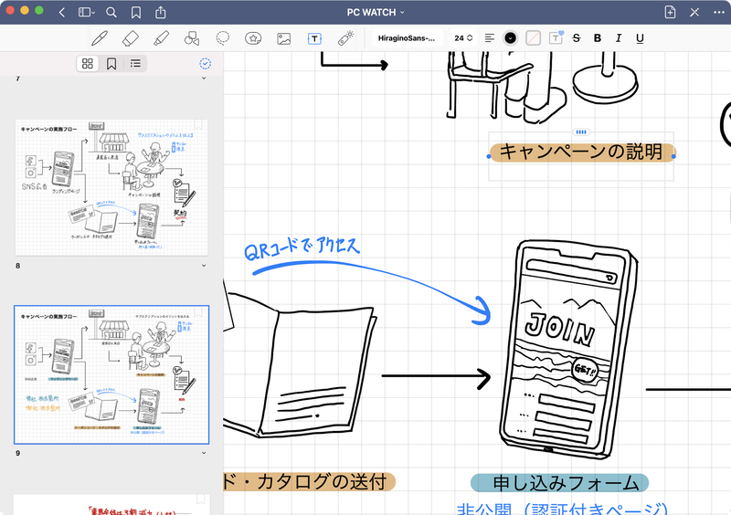Open the share and export icon
731x515 pixels.
161,12
